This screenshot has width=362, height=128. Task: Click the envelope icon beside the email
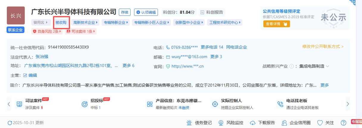[168, 57]
